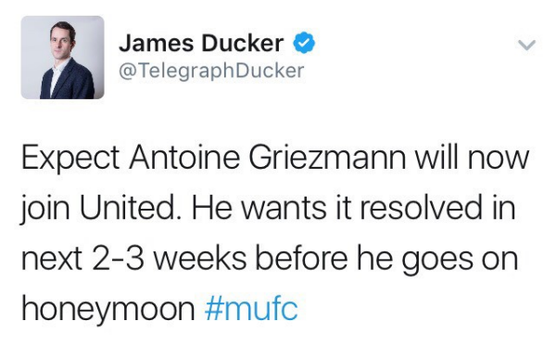Click the word honeymoon in the tweet
The height and width of the screenshot is (347, 556).
click(x=108, y=311)
